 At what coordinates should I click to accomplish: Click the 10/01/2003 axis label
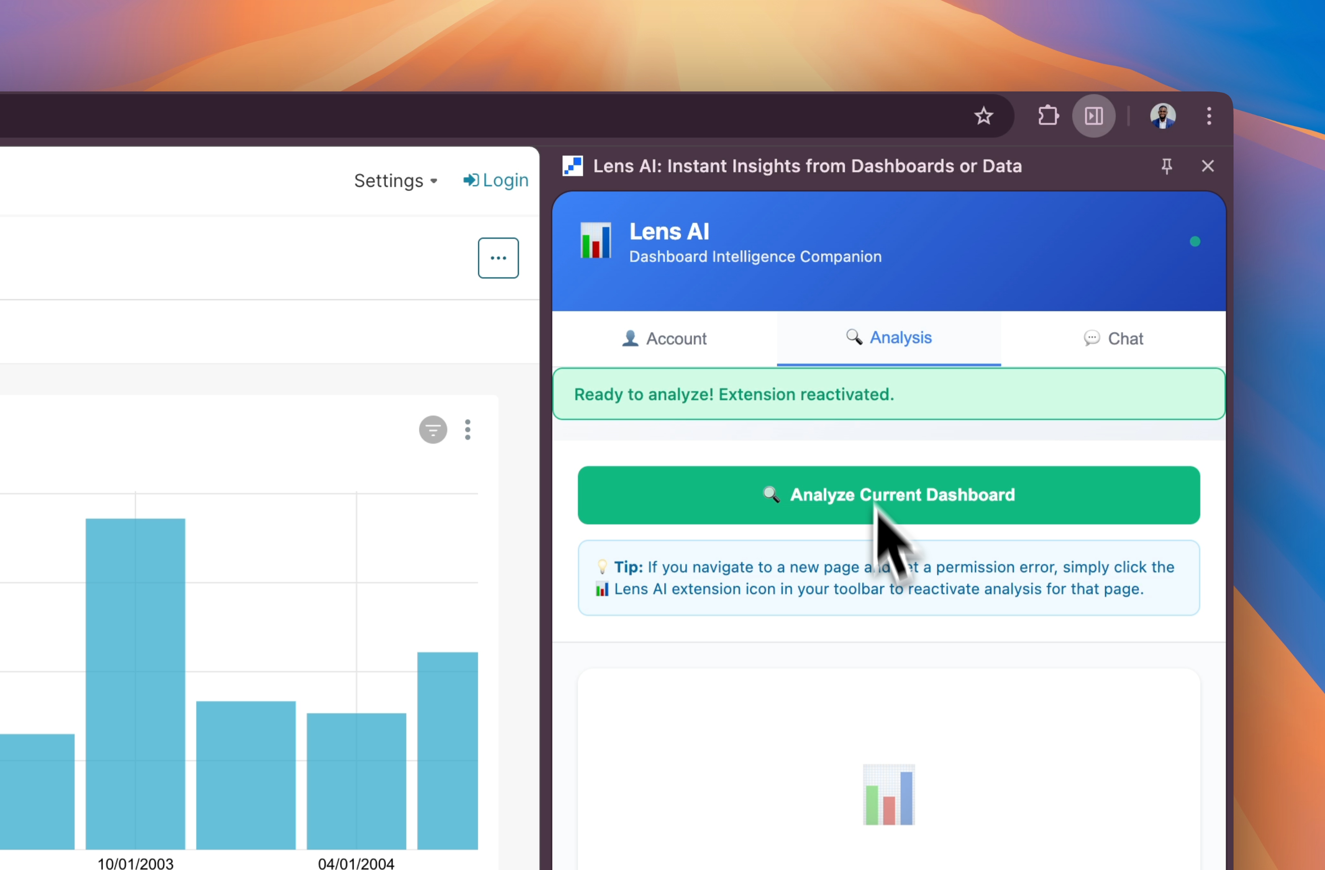point(135,863)
